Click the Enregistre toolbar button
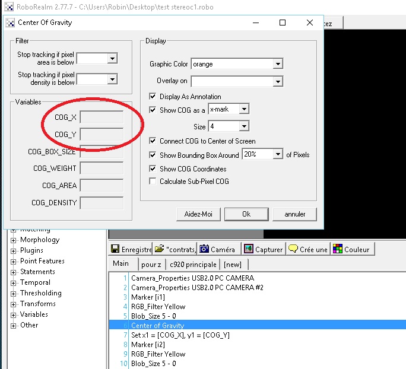 point(131,249)
